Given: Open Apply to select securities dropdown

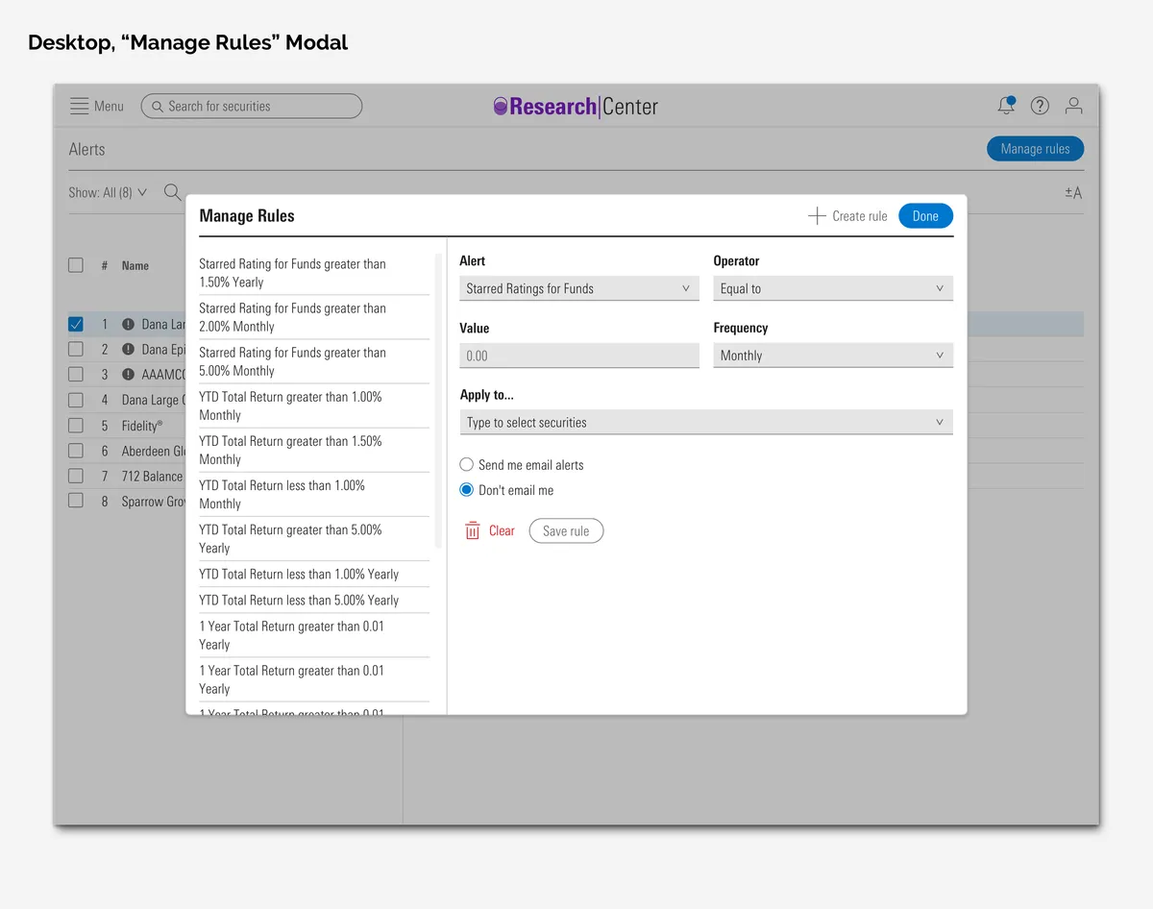Looking at the screenshot, I should coord(706,423).
